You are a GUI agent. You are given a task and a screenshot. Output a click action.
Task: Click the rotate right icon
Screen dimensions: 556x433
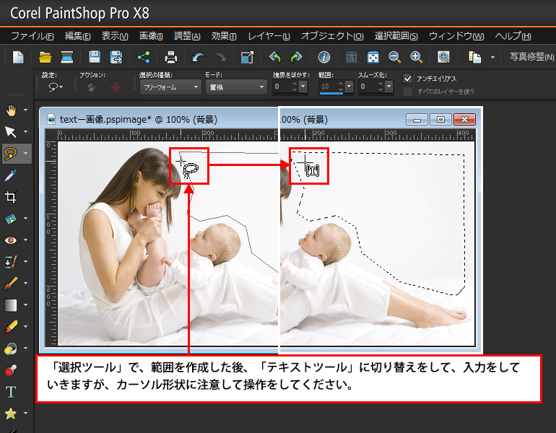pyautogui.click(x=296, y=57)
